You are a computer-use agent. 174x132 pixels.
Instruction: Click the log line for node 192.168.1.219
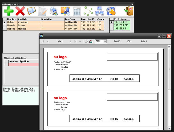point(19,91)
